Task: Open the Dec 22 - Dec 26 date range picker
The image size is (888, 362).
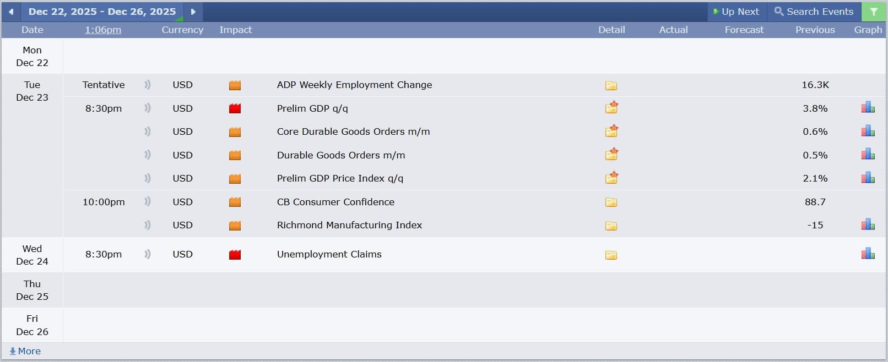Action: (x=102, y=12)
